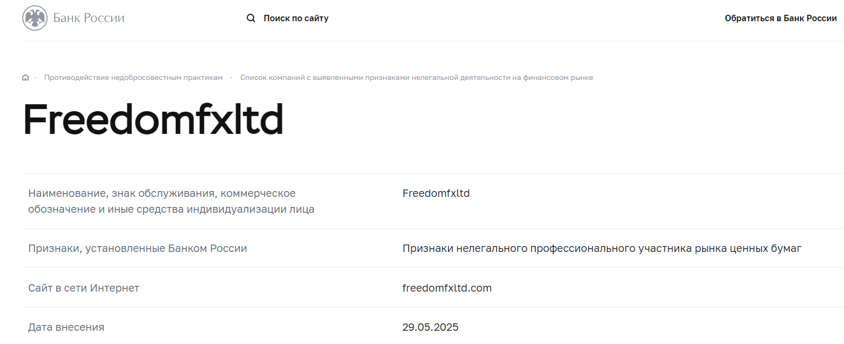Click the breadcrumb arrow before "Список компаний"
The height and width of the screenshot is (344, 844).
click(231, 78)
